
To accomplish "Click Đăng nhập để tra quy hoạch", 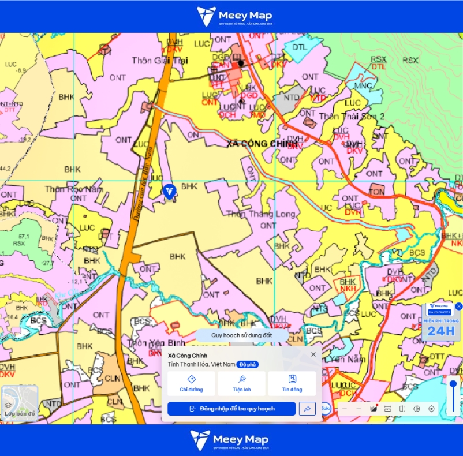I will 231,409.
